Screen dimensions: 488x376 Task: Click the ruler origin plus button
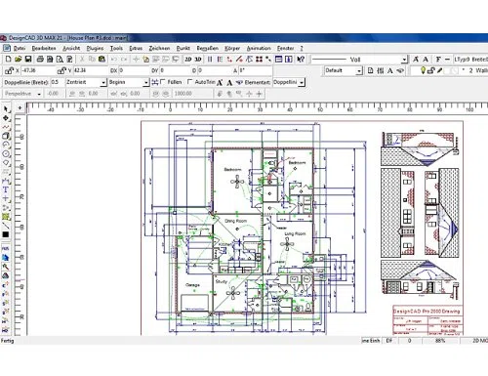20,107
